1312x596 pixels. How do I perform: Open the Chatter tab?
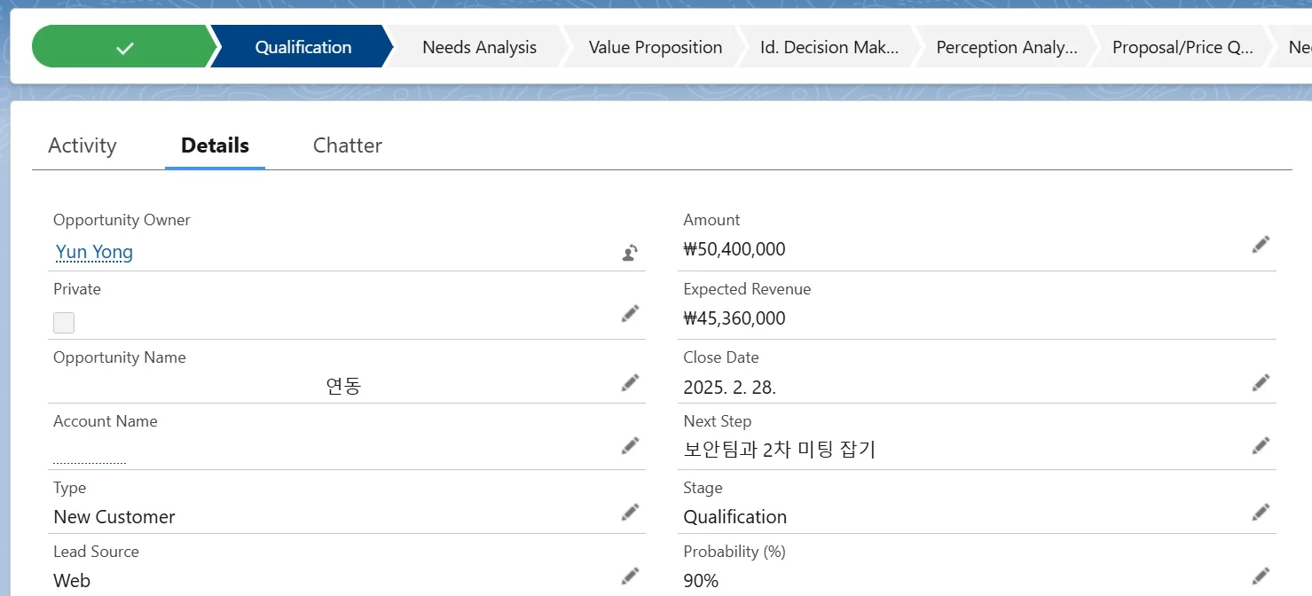point(347,145)
